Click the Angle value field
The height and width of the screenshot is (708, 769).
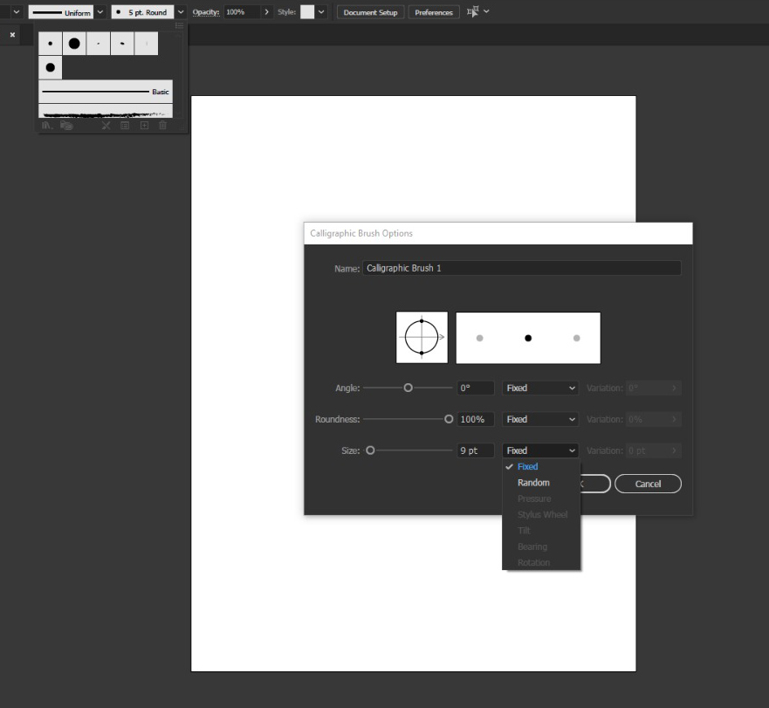click(476, 388)
